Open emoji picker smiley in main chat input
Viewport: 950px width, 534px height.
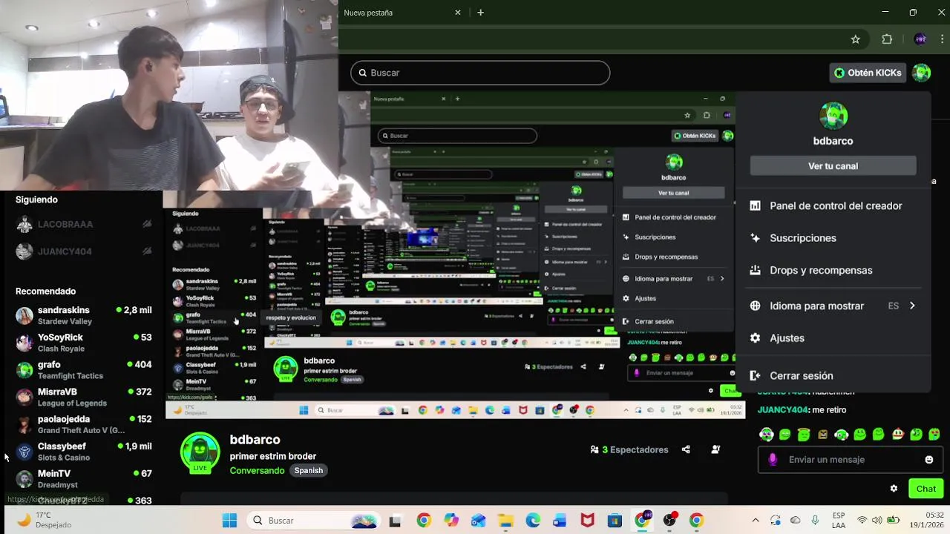(929, 460)
